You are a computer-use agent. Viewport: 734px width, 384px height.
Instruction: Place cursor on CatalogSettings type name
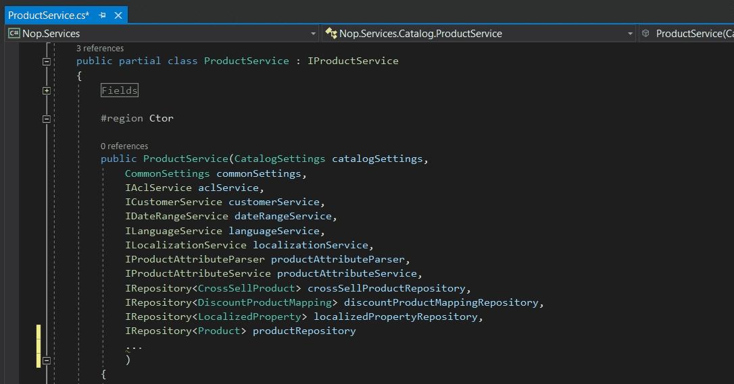(x=279, y=159)
